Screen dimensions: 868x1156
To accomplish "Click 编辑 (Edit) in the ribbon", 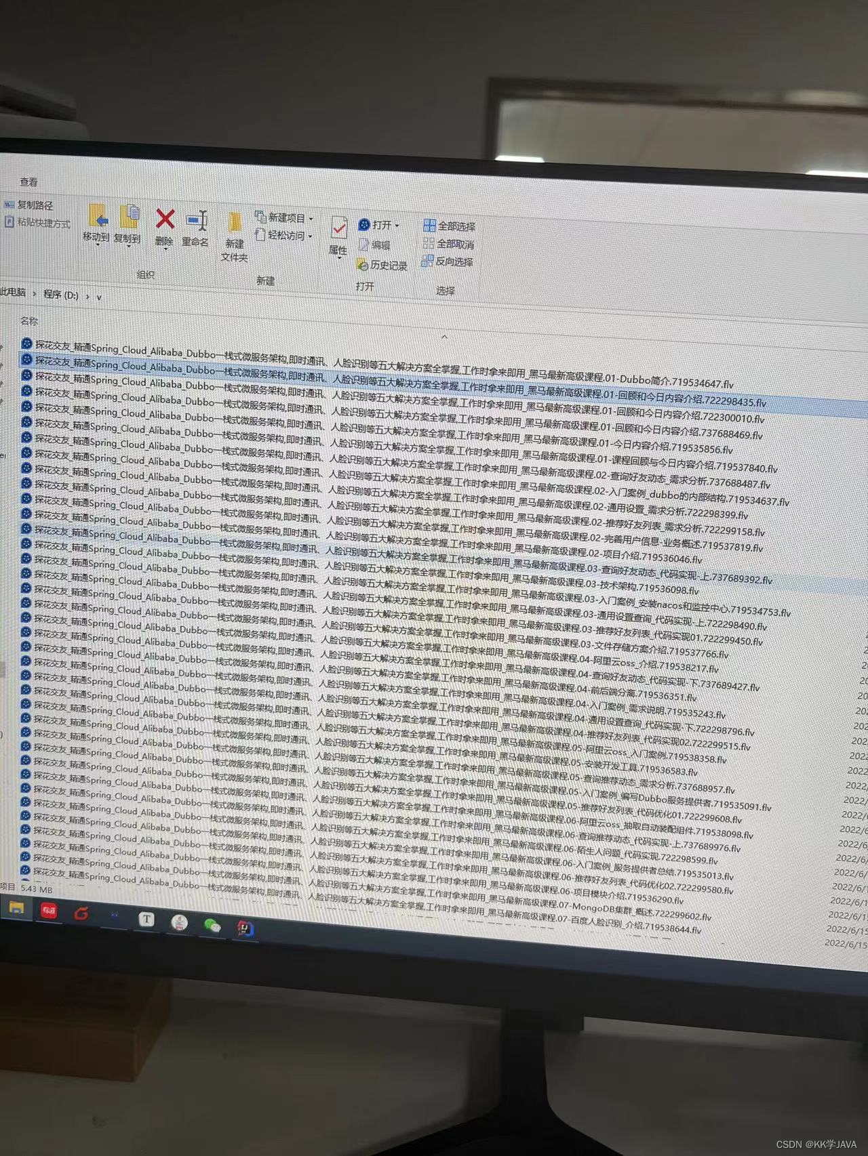I will 374,245.
